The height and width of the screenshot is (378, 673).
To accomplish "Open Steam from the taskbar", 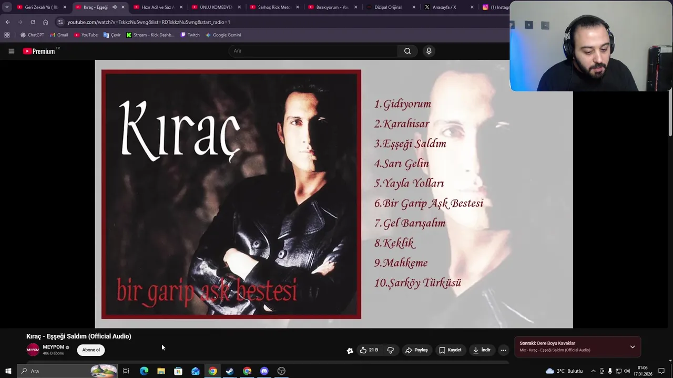I will pos(230,371).
